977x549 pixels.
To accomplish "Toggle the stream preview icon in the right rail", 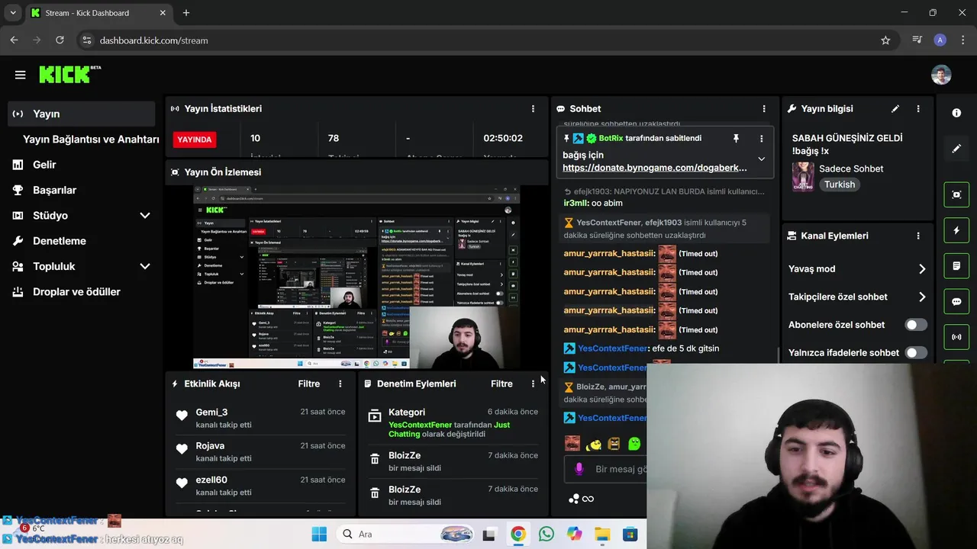I will tap(956, 194).
